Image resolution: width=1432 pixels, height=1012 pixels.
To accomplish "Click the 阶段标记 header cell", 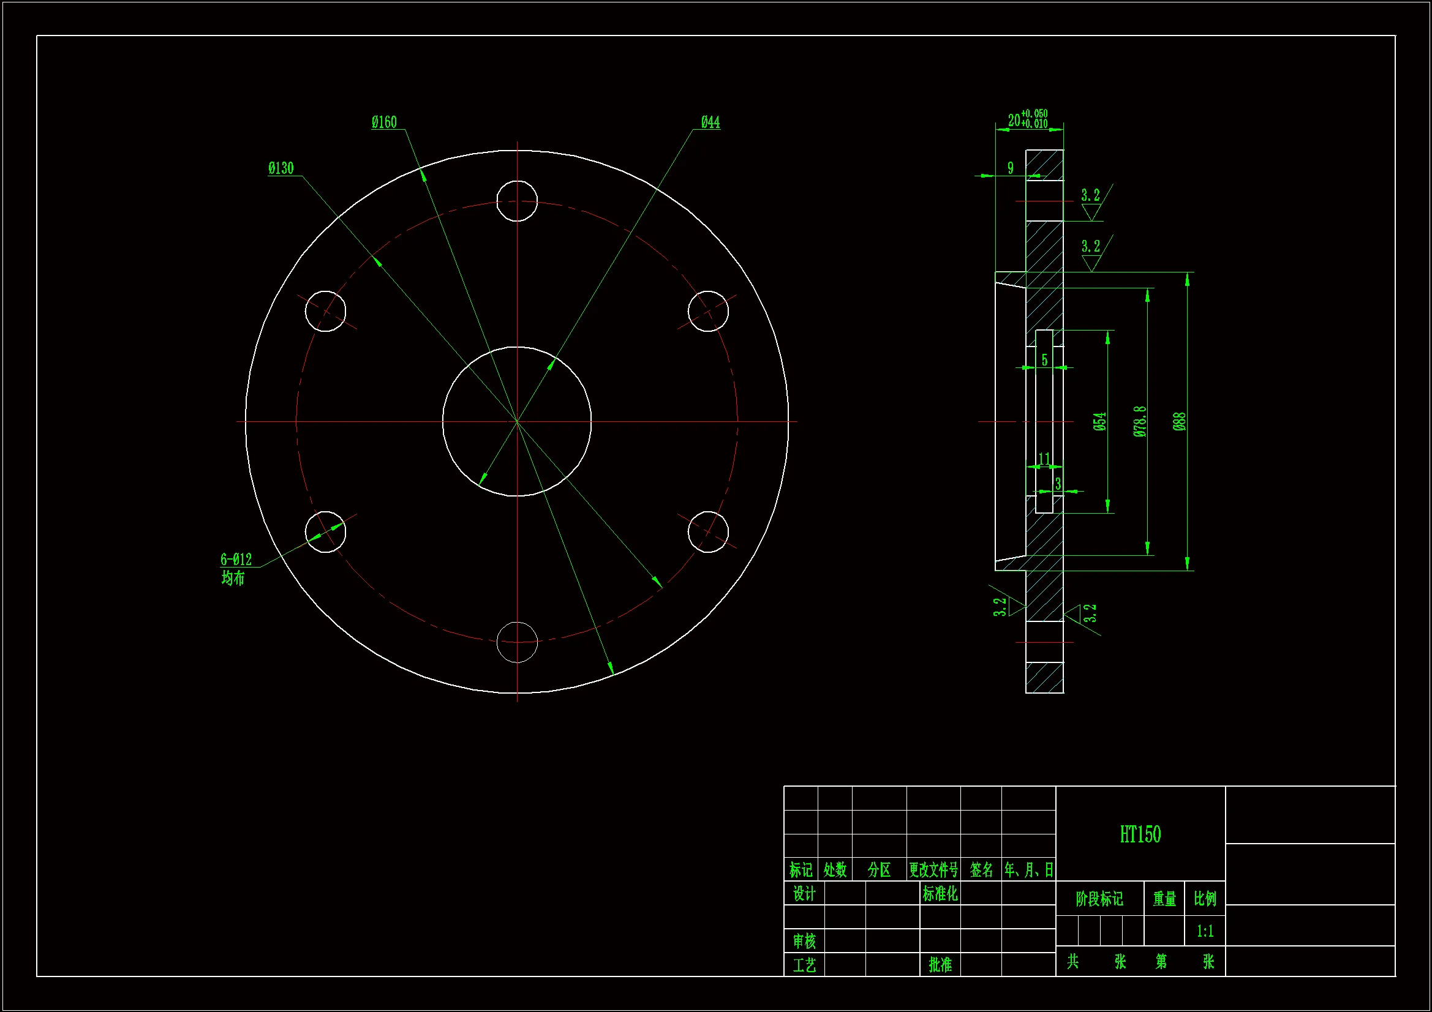I will (x=1099, y=899).
